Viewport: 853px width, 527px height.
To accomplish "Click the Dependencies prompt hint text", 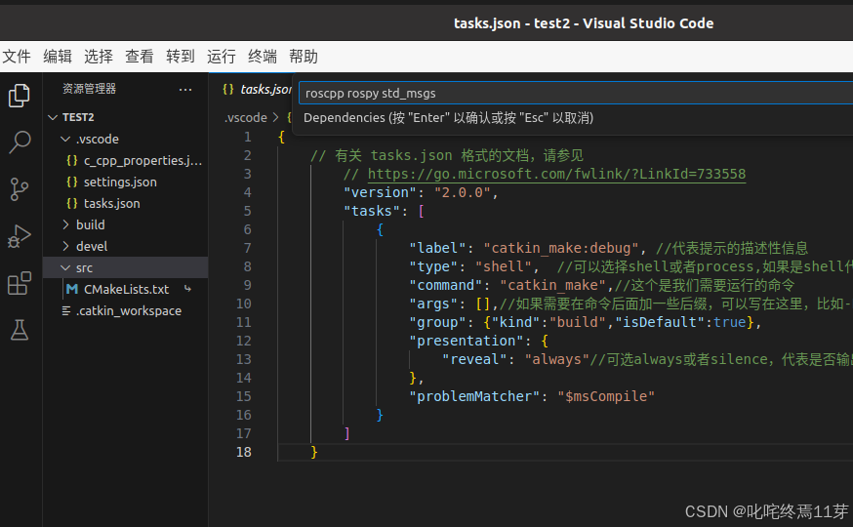I will click(448, 118).
